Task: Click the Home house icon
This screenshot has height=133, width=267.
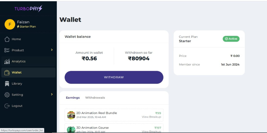Action: tap(7, 39)
